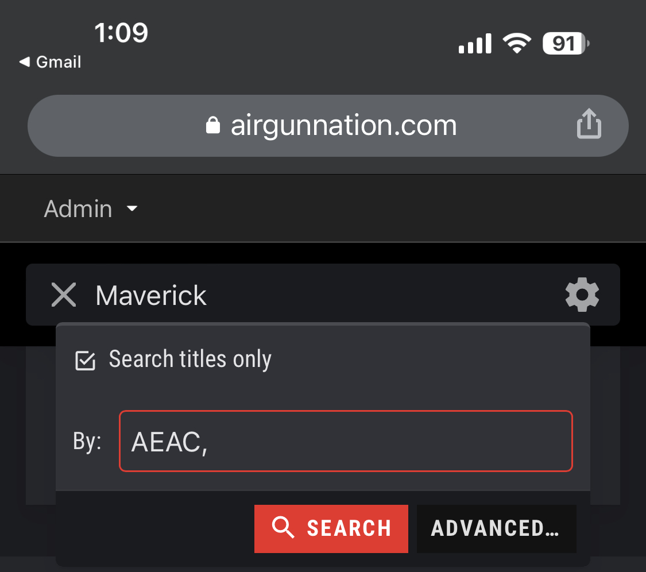
Task: Tap the lock icon beside airgunnation.com
Action: (213, 125)
